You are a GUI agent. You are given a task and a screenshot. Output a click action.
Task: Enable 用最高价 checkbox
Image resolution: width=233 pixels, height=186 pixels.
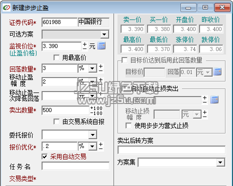(56, 58)
